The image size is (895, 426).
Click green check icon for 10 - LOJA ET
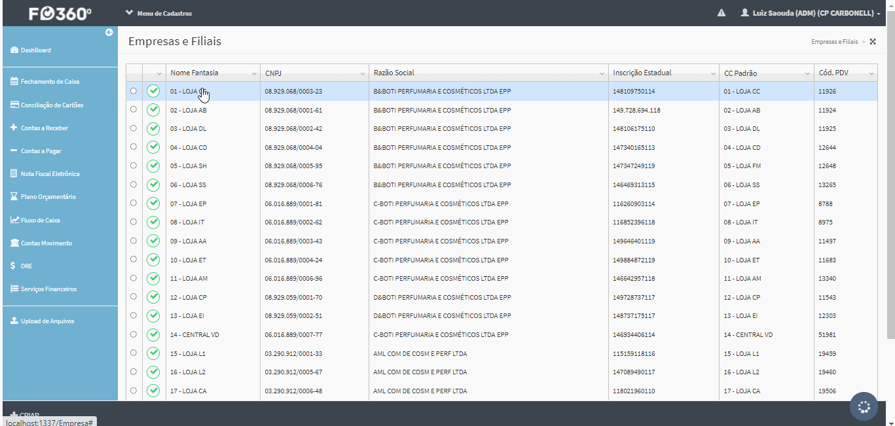(x=153, y=260)
